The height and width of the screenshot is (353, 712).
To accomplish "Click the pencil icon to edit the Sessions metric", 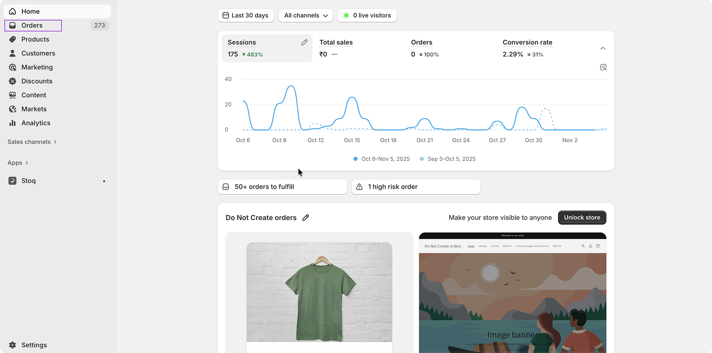I will pyautogui.click(x=304, y=43).
